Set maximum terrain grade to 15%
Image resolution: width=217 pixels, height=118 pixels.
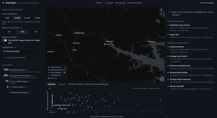pos(36,32)
